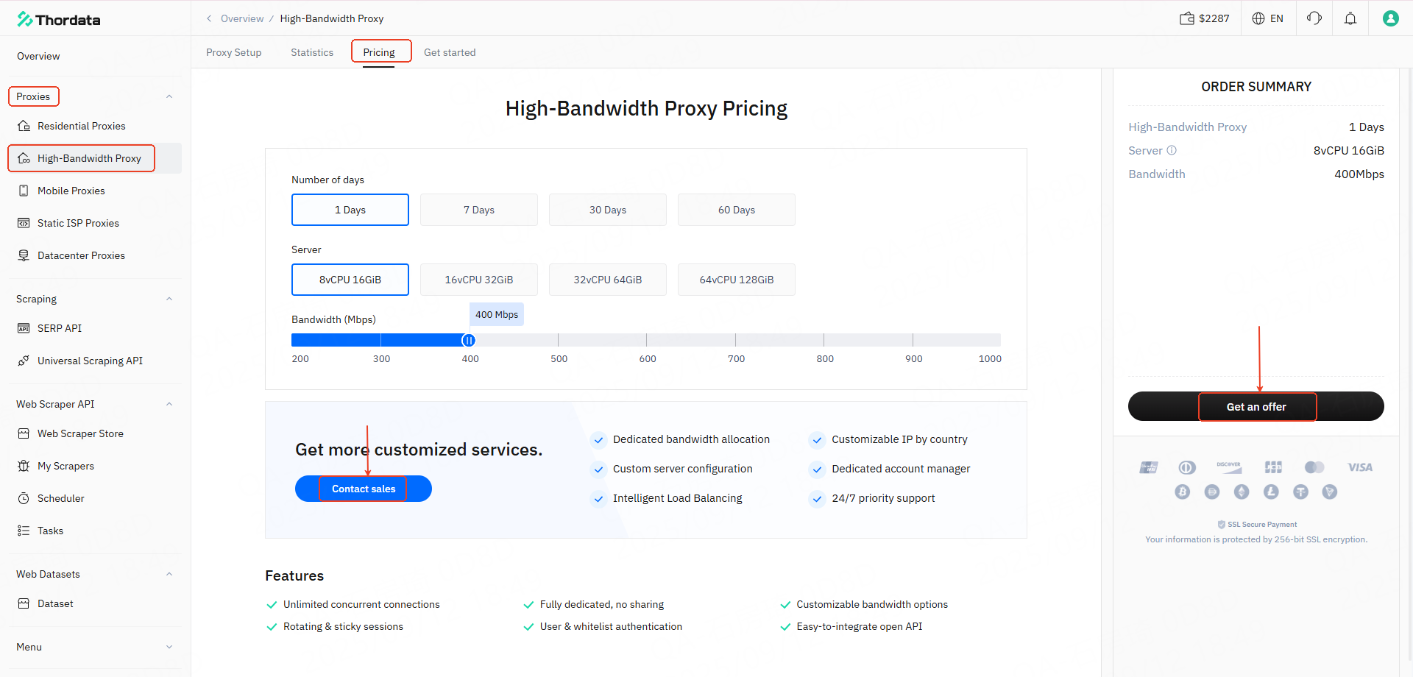
Task: Open user account avatar
Action: [x=1390, y=18]
